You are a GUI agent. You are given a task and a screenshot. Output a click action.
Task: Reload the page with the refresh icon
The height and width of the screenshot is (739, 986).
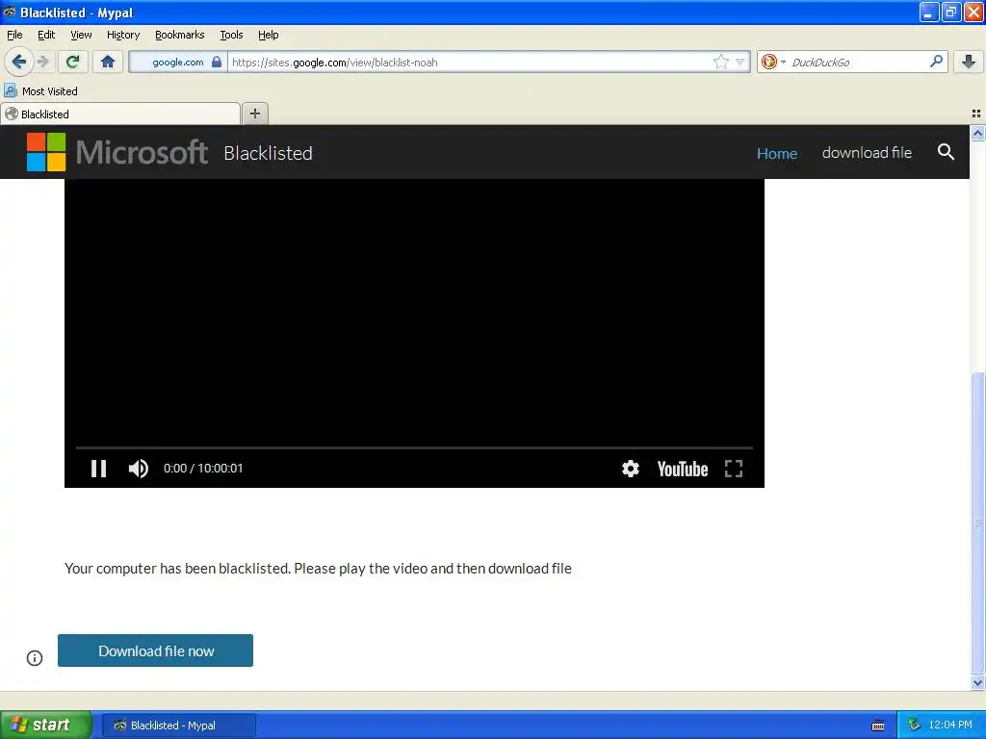click(73, 62)
